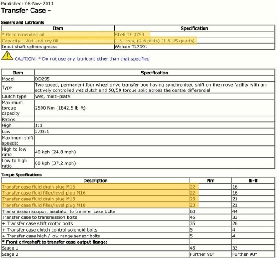Click the '1:1' high ratio value
277x258 pixels.
(x=38, y=126)
